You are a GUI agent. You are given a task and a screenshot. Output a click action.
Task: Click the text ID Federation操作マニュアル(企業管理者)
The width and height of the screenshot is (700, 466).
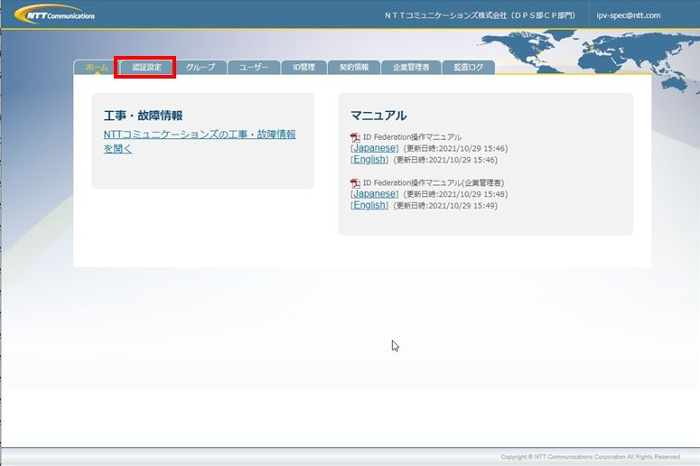pyautogui.click(x=434, y=183)
